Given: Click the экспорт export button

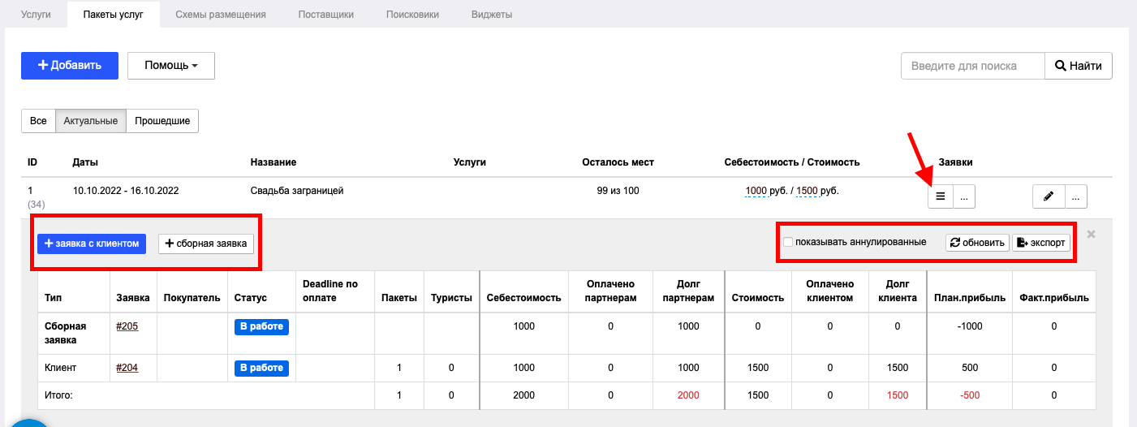Looking at the screenshot, I should click(1040, 243).
